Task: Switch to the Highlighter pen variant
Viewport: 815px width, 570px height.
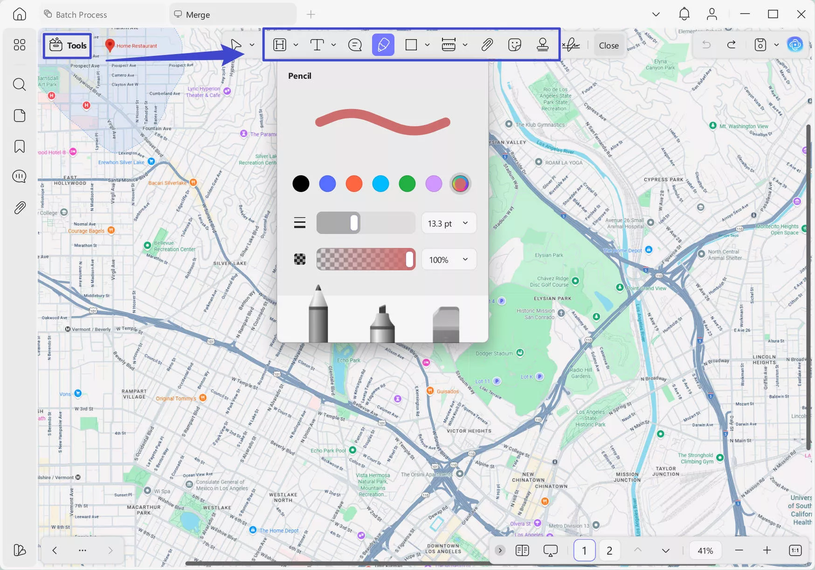Action: click(x=382, y=317)
